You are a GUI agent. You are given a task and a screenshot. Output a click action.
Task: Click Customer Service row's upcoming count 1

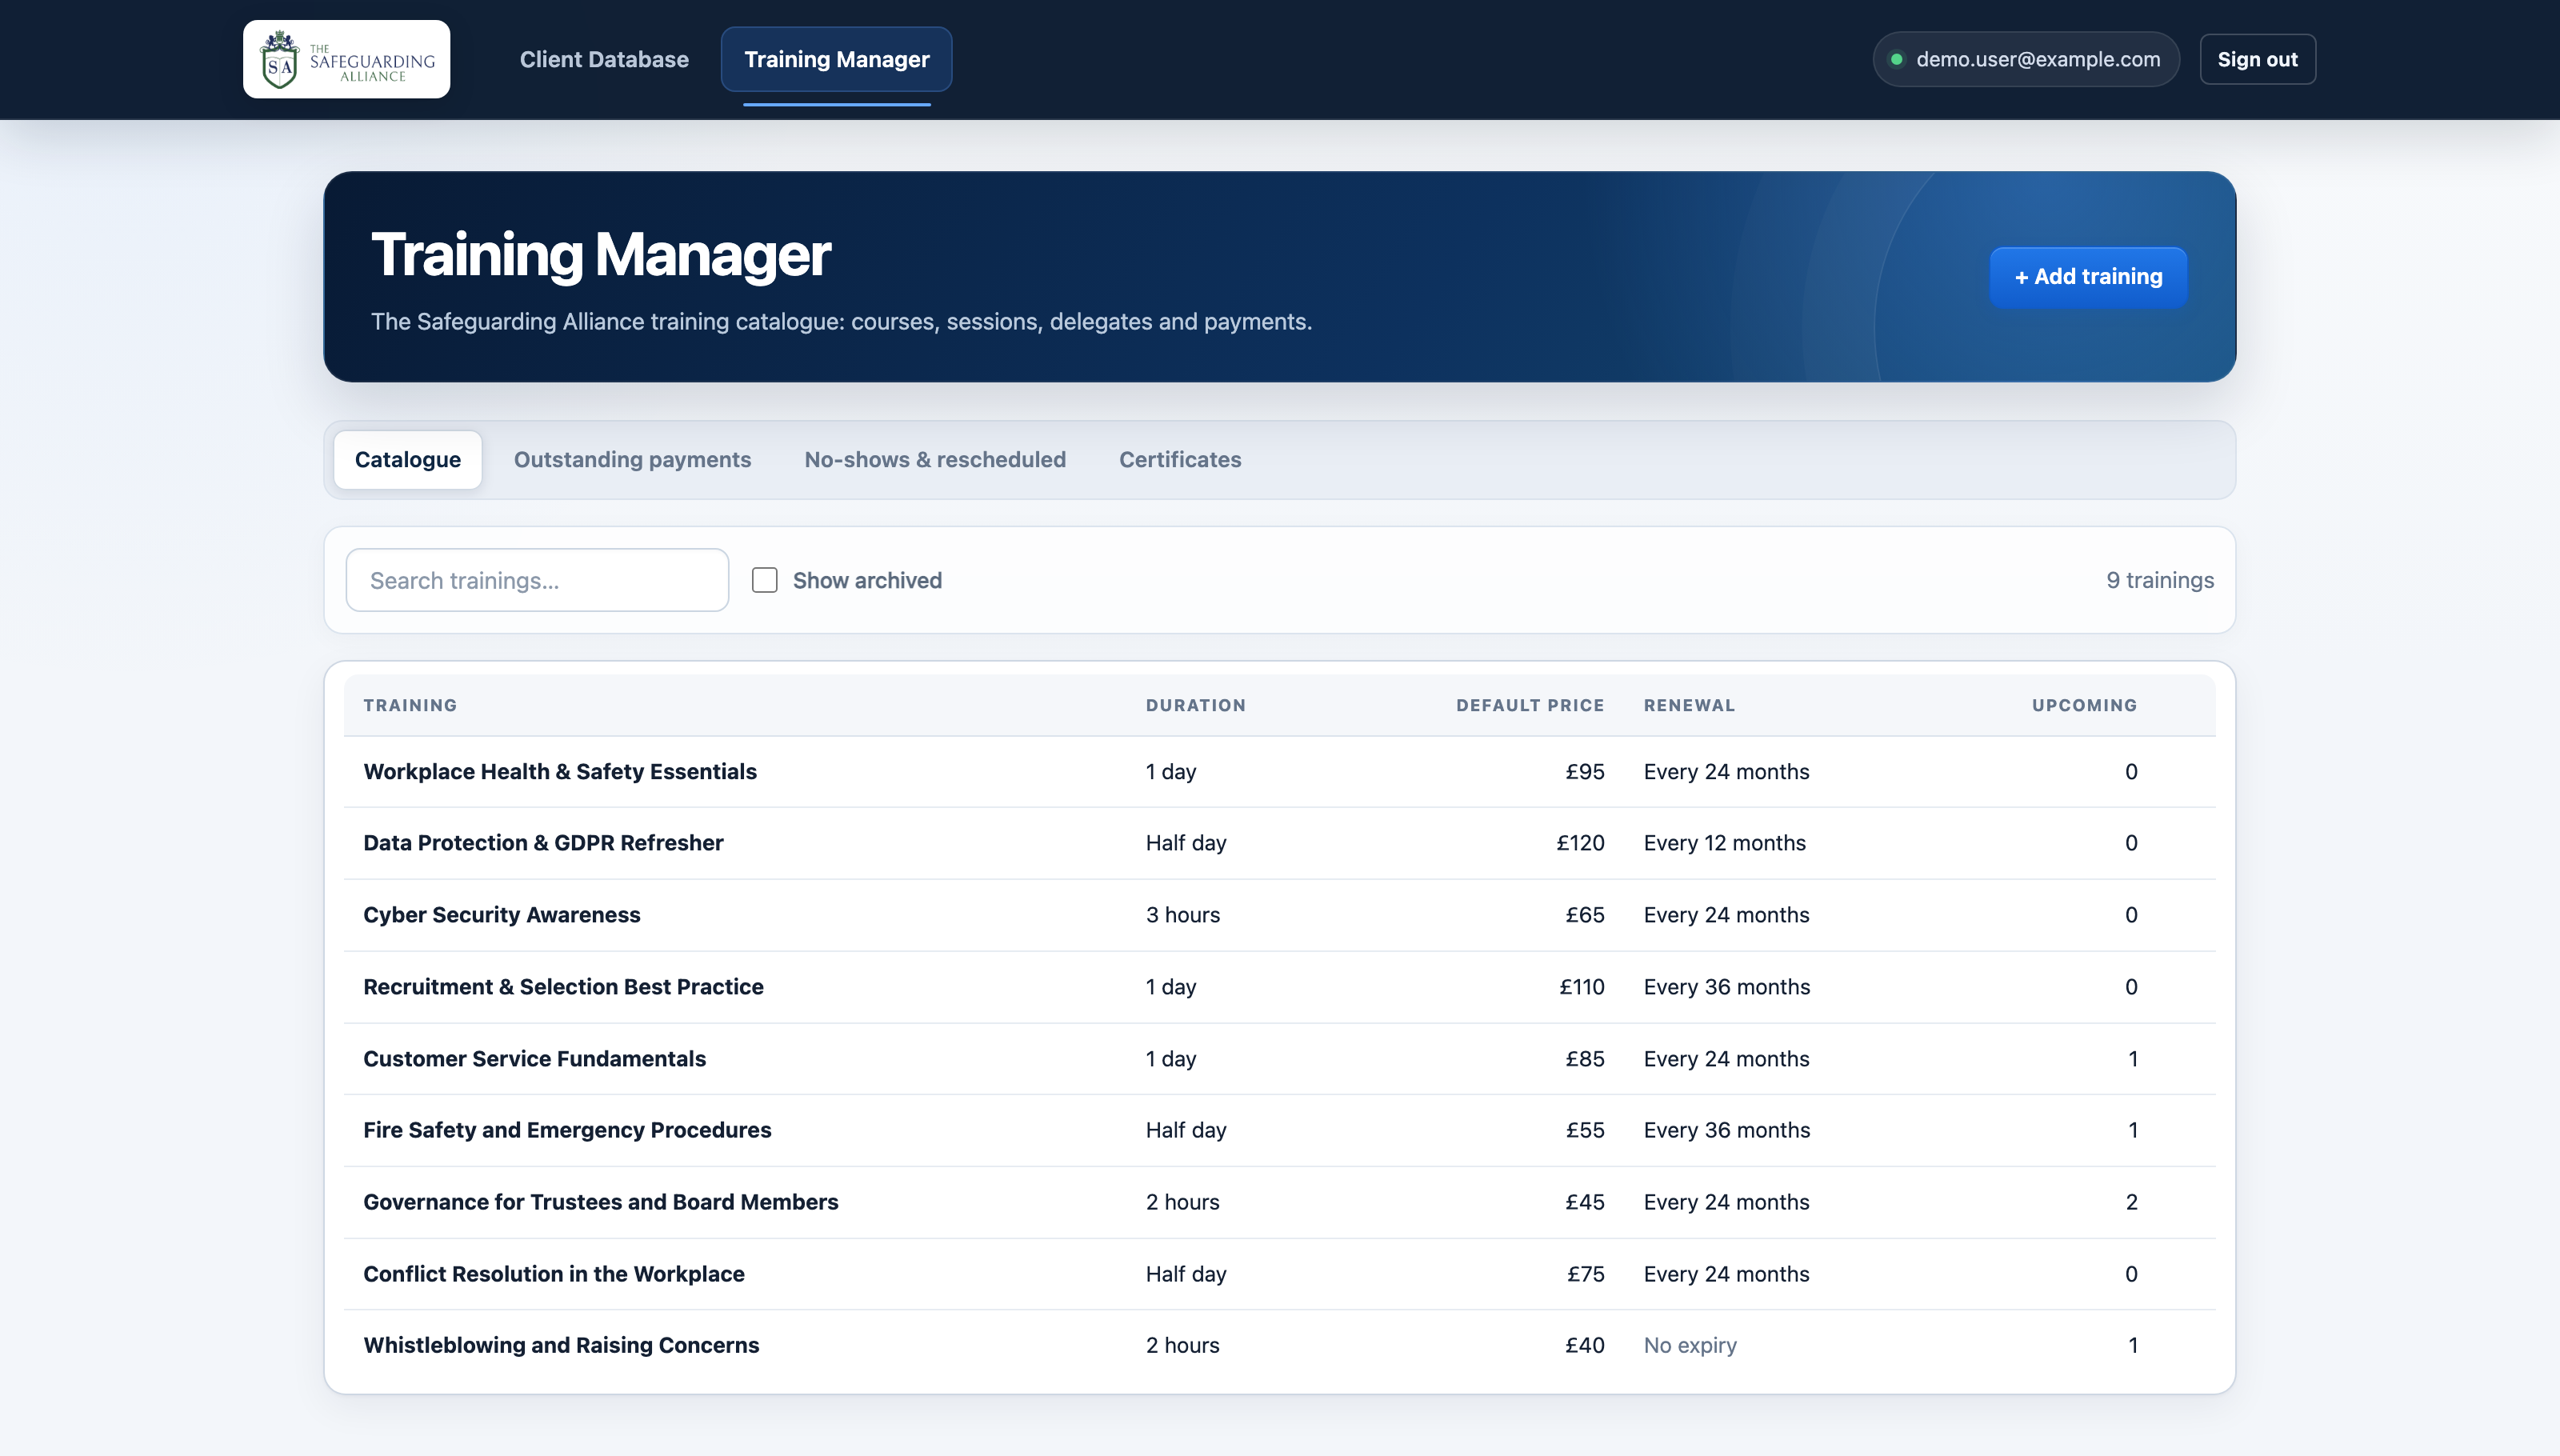pos(2132,1059)
